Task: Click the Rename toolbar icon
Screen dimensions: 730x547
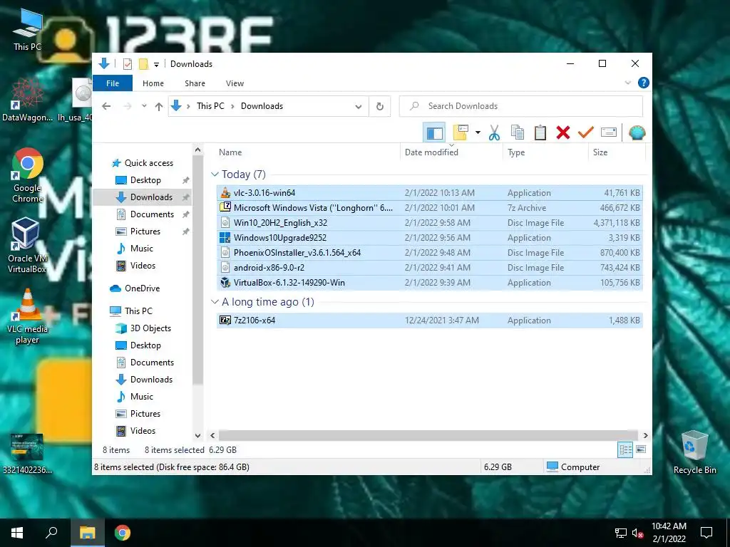Action: tap(609, 132)
